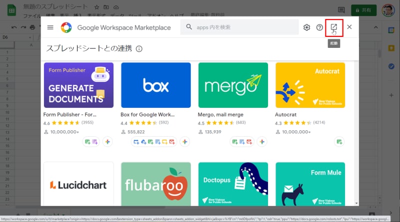This screenshot has width=400, height=222.
Task: Open Box for Google Workspace card
Action: (155, 85)
